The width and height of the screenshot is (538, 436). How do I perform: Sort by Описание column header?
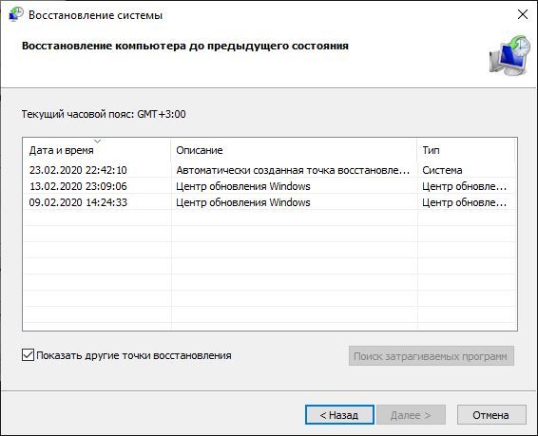(x=294, y=150)
